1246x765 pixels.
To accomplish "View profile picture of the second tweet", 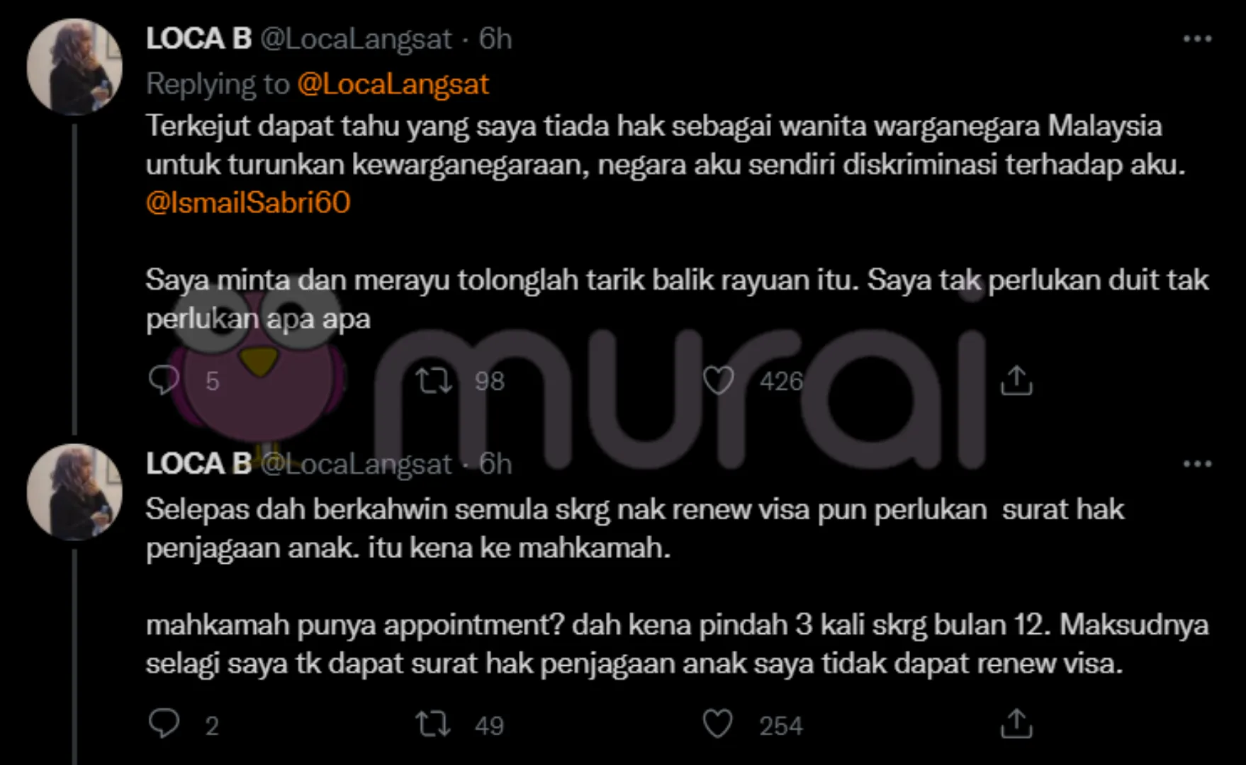I will click(74, 492).
